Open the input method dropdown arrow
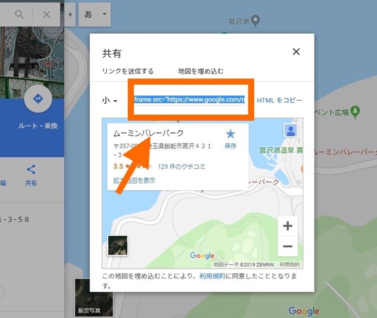This screenshot has height=318, width=377. point(104,14)
